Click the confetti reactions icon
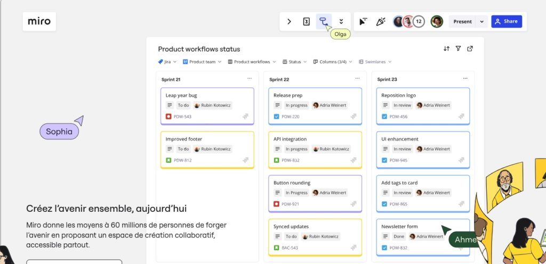Image resolution: width=546 pixels, height=264 pixels. click(380, 22)
